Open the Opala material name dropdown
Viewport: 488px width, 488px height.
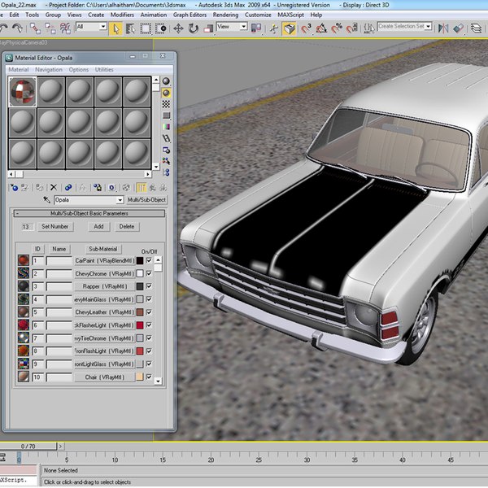pos(120,199)
